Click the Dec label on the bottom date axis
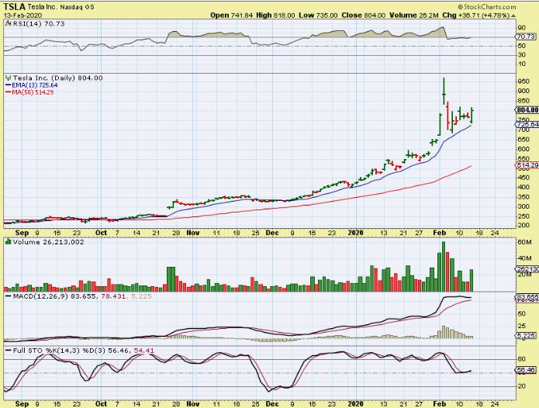 (272, 403)
